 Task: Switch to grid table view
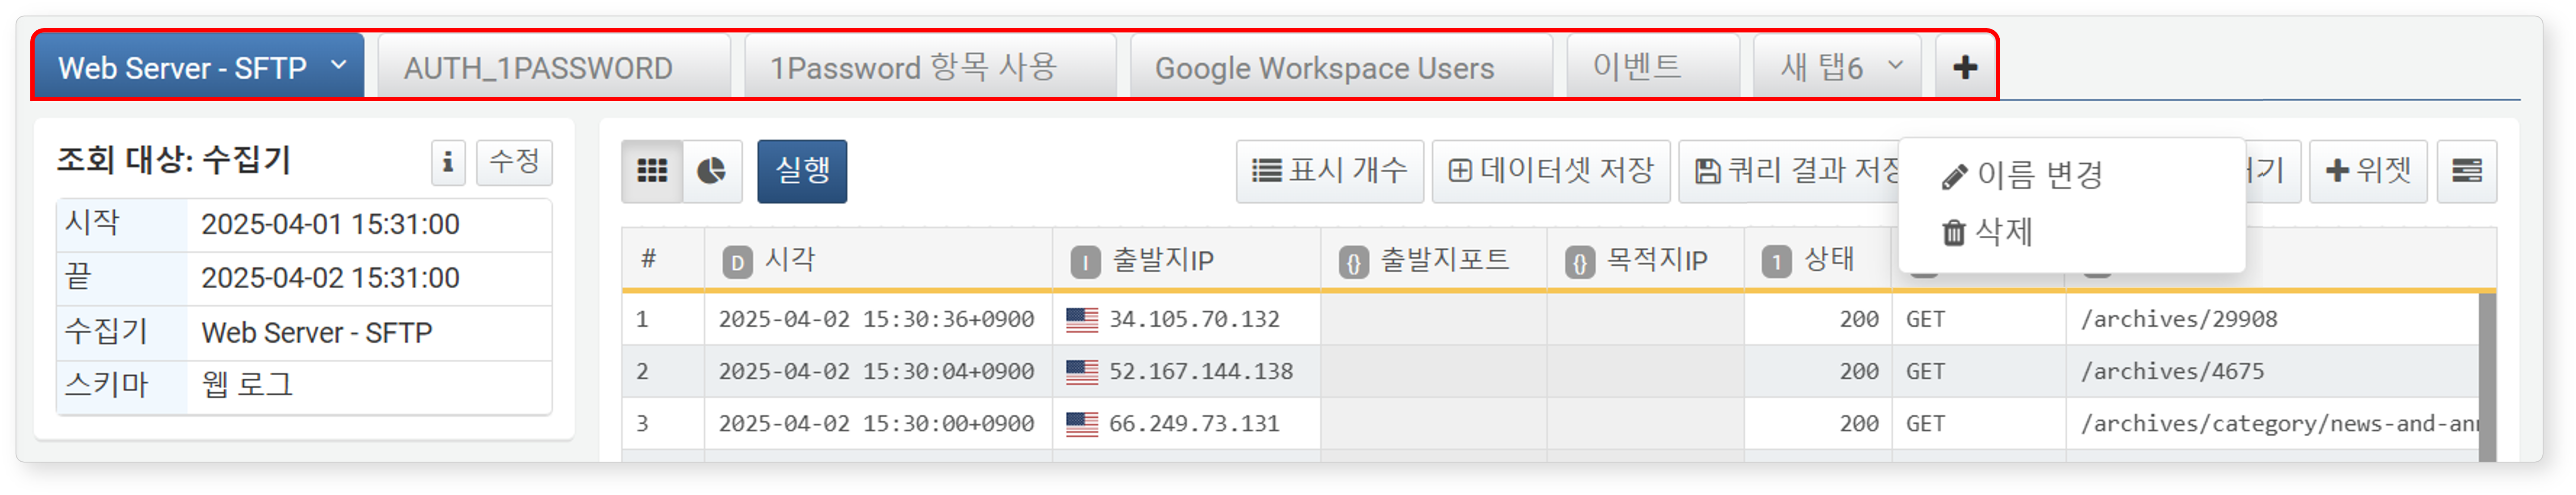click(652, 171)
